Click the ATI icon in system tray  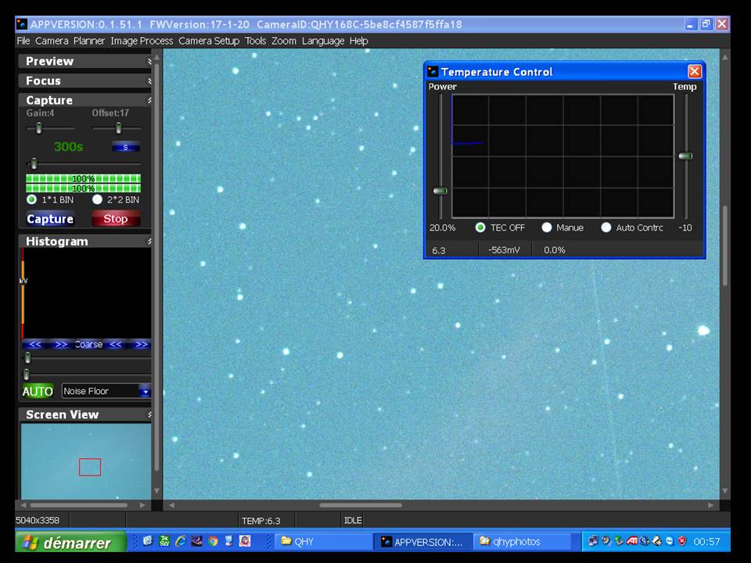tap(632, 541)
